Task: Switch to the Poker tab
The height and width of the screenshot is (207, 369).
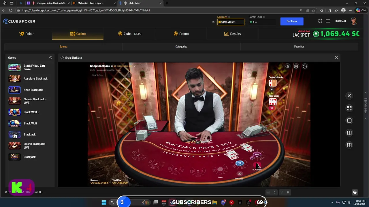Action: pos(26,34)
